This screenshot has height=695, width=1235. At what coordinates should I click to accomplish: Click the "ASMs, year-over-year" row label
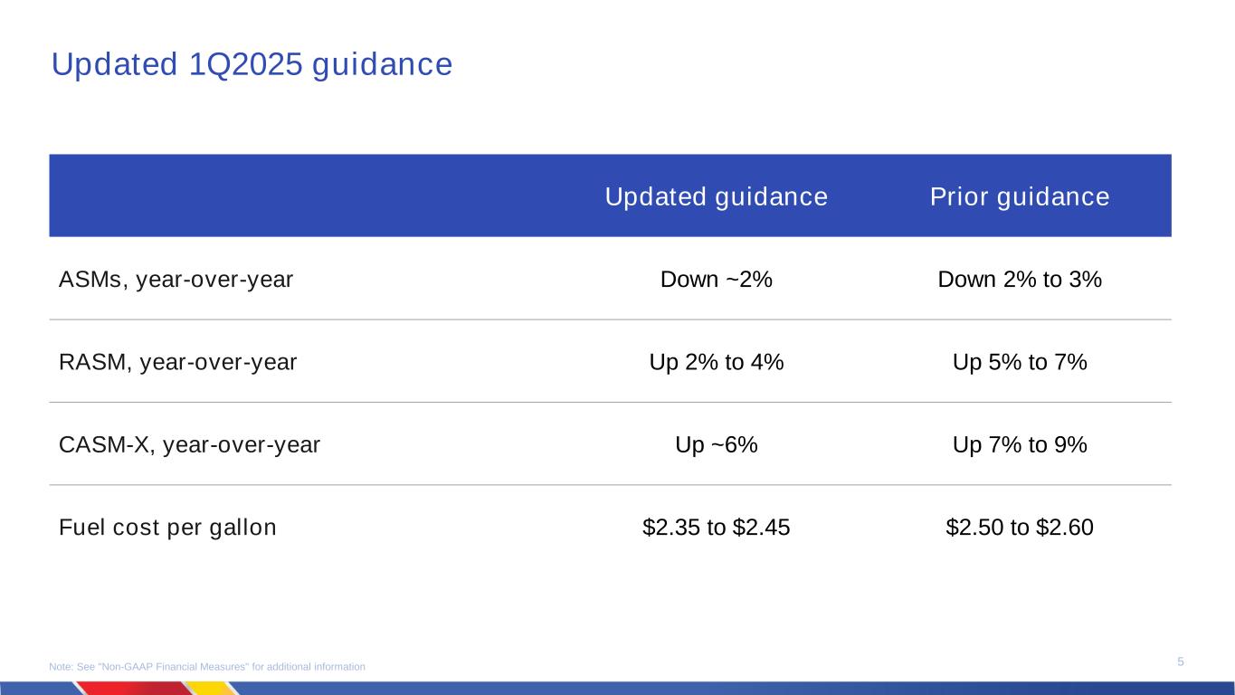click(x=176, y=280)
